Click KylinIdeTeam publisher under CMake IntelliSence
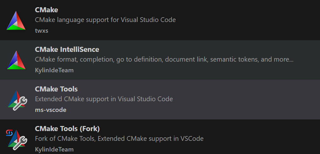Viewport: 320px width, 154px height. pyautogui.click(x=54, y=70)
